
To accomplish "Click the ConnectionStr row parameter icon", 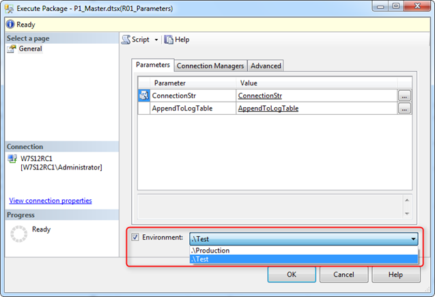I will (144, 96).
